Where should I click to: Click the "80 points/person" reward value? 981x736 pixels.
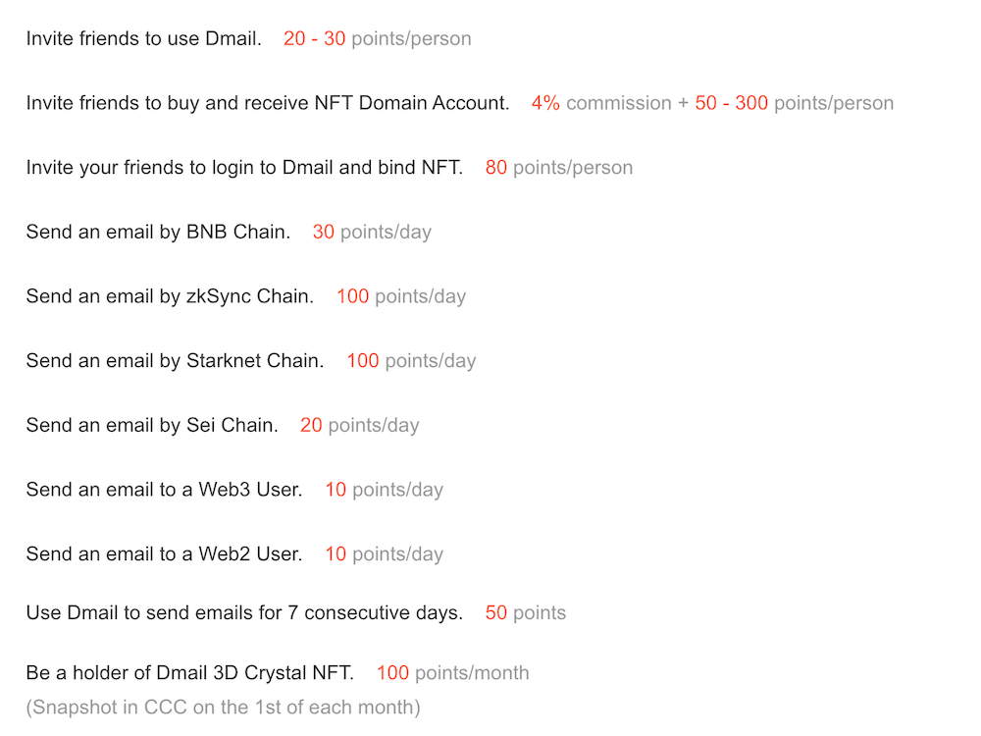tap(558, 168)
